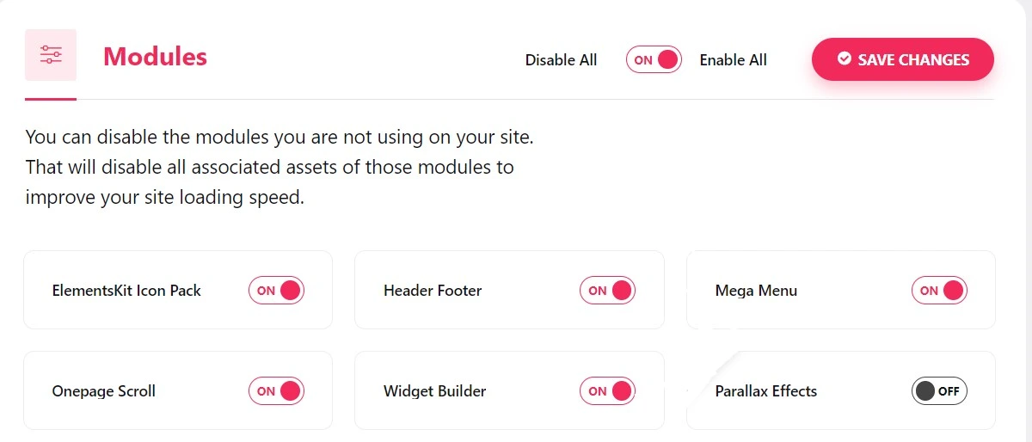Enable the Parallax Effects module

[x=939, y=390]
